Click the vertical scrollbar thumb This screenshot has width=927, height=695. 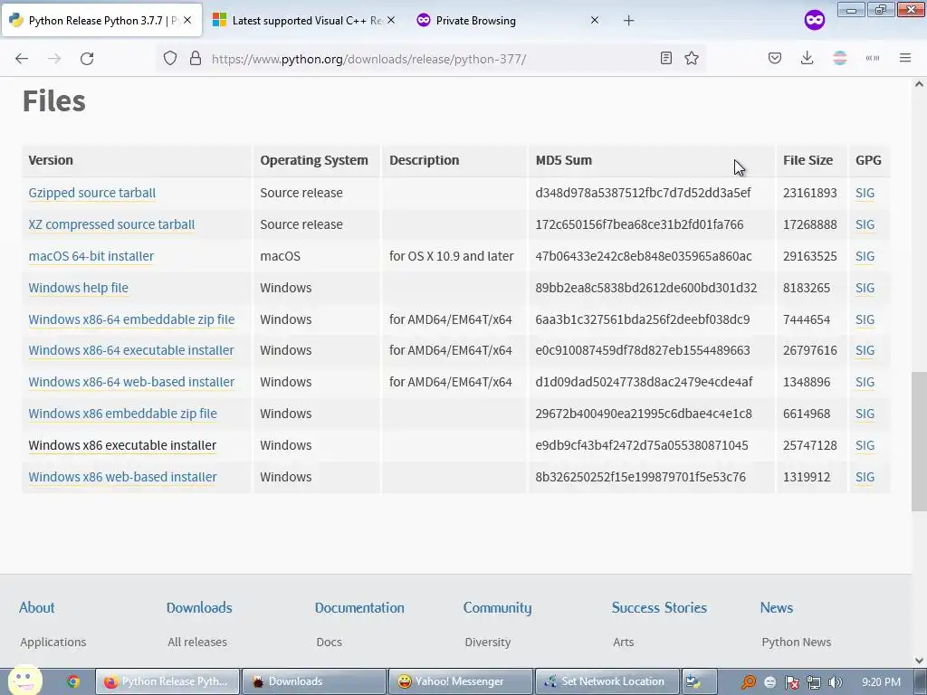click(x=919, y=442)
